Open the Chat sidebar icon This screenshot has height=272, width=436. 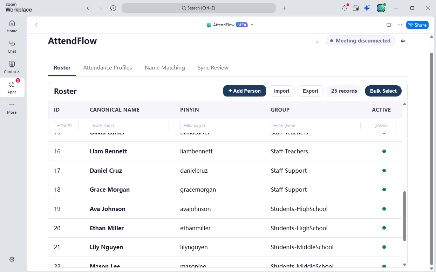[x=12, y=47]
